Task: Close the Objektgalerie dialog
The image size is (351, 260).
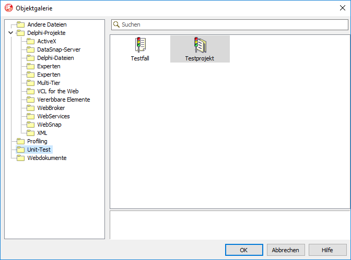Action: click(x=342, y=8)
